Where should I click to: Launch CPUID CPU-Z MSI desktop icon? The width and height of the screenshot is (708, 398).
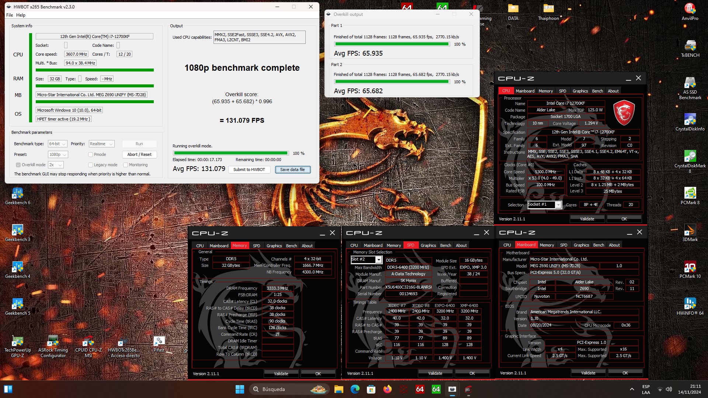pos(88,346)
